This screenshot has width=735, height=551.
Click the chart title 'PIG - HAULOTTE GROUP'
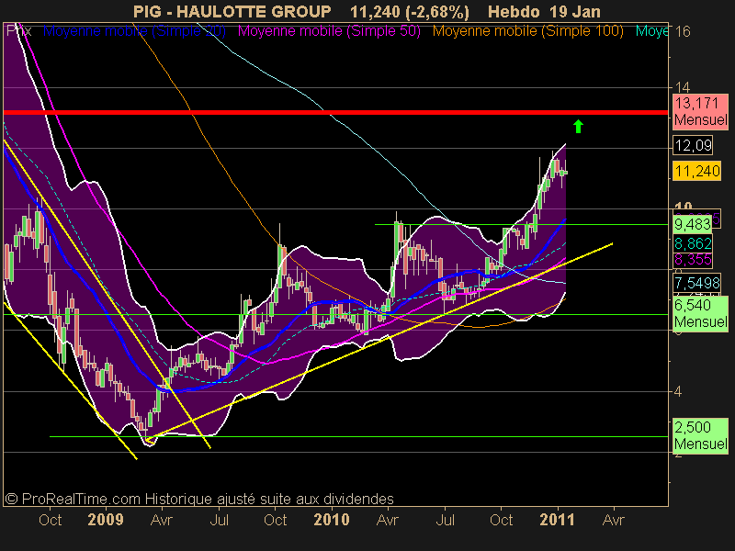click(x=232, y=11)
